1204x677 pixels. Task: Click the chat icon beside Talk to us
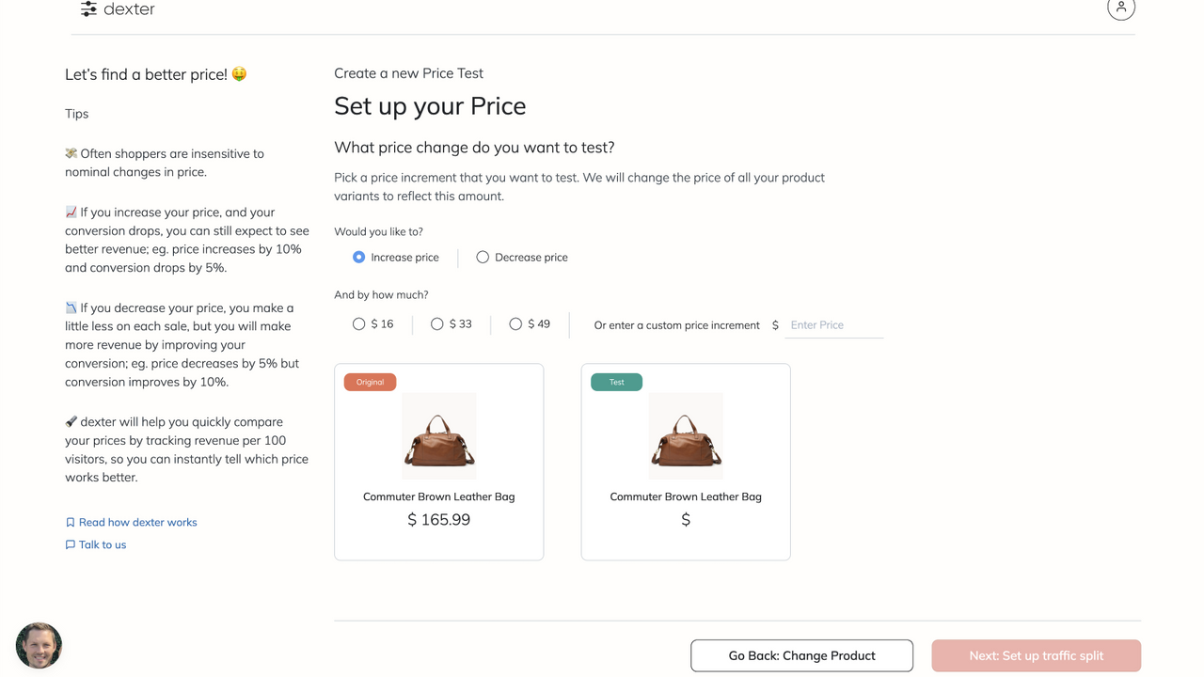tap(69, 543)
